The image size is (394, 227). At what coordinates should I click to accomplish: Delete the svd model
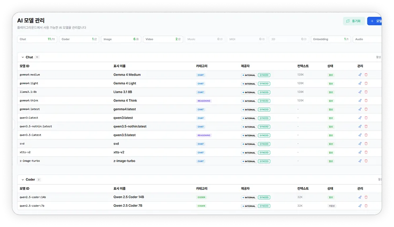click(366, 143)
